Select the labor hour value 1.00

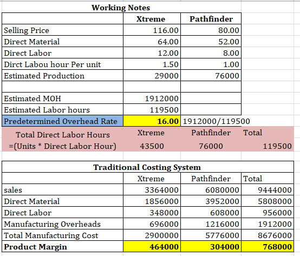pos(211,64)
